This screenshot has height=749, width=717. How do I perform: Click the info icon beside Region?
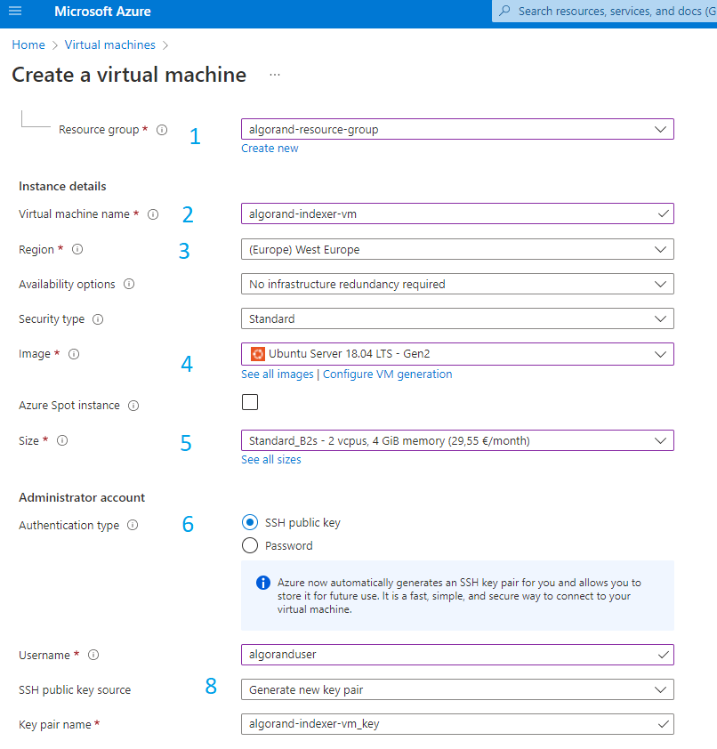click(x=77, y=249)
